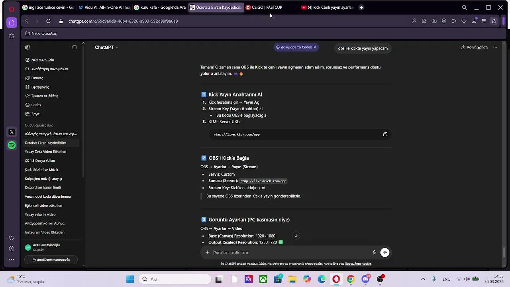Click the browser address bar URL
Screen dimensions: 510x287
123,21
